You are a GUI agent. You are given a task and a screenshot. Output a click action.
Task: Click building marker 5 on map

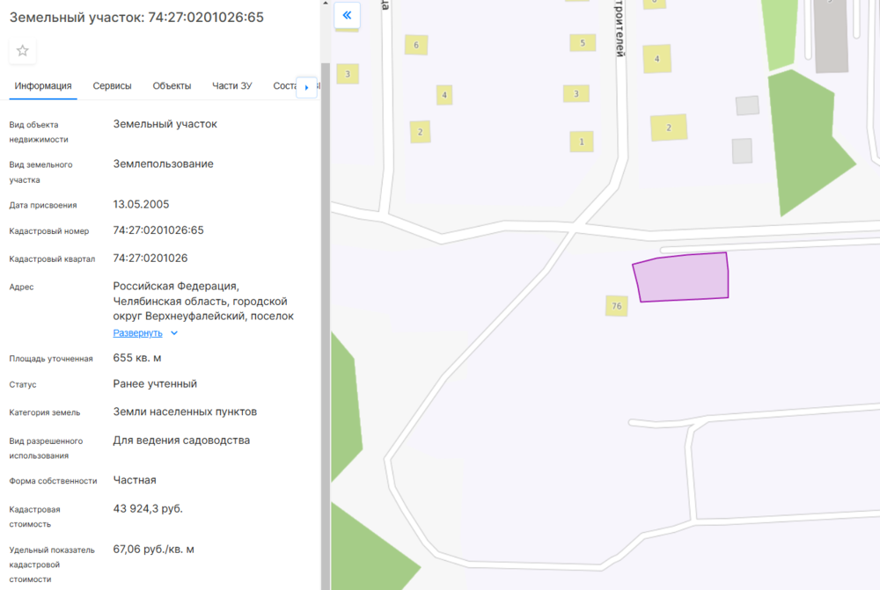[582, 42]
